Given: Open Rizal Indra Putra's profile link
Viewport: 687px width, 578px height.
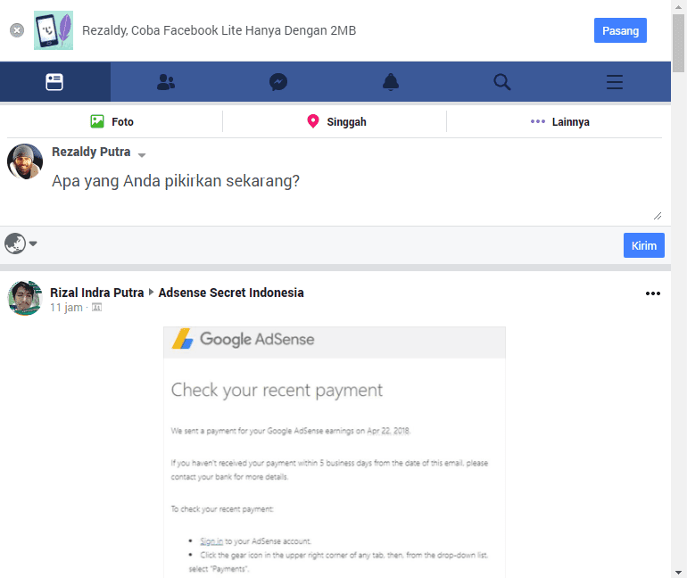Looking at the screenshot, I should [x=97, y=293].
